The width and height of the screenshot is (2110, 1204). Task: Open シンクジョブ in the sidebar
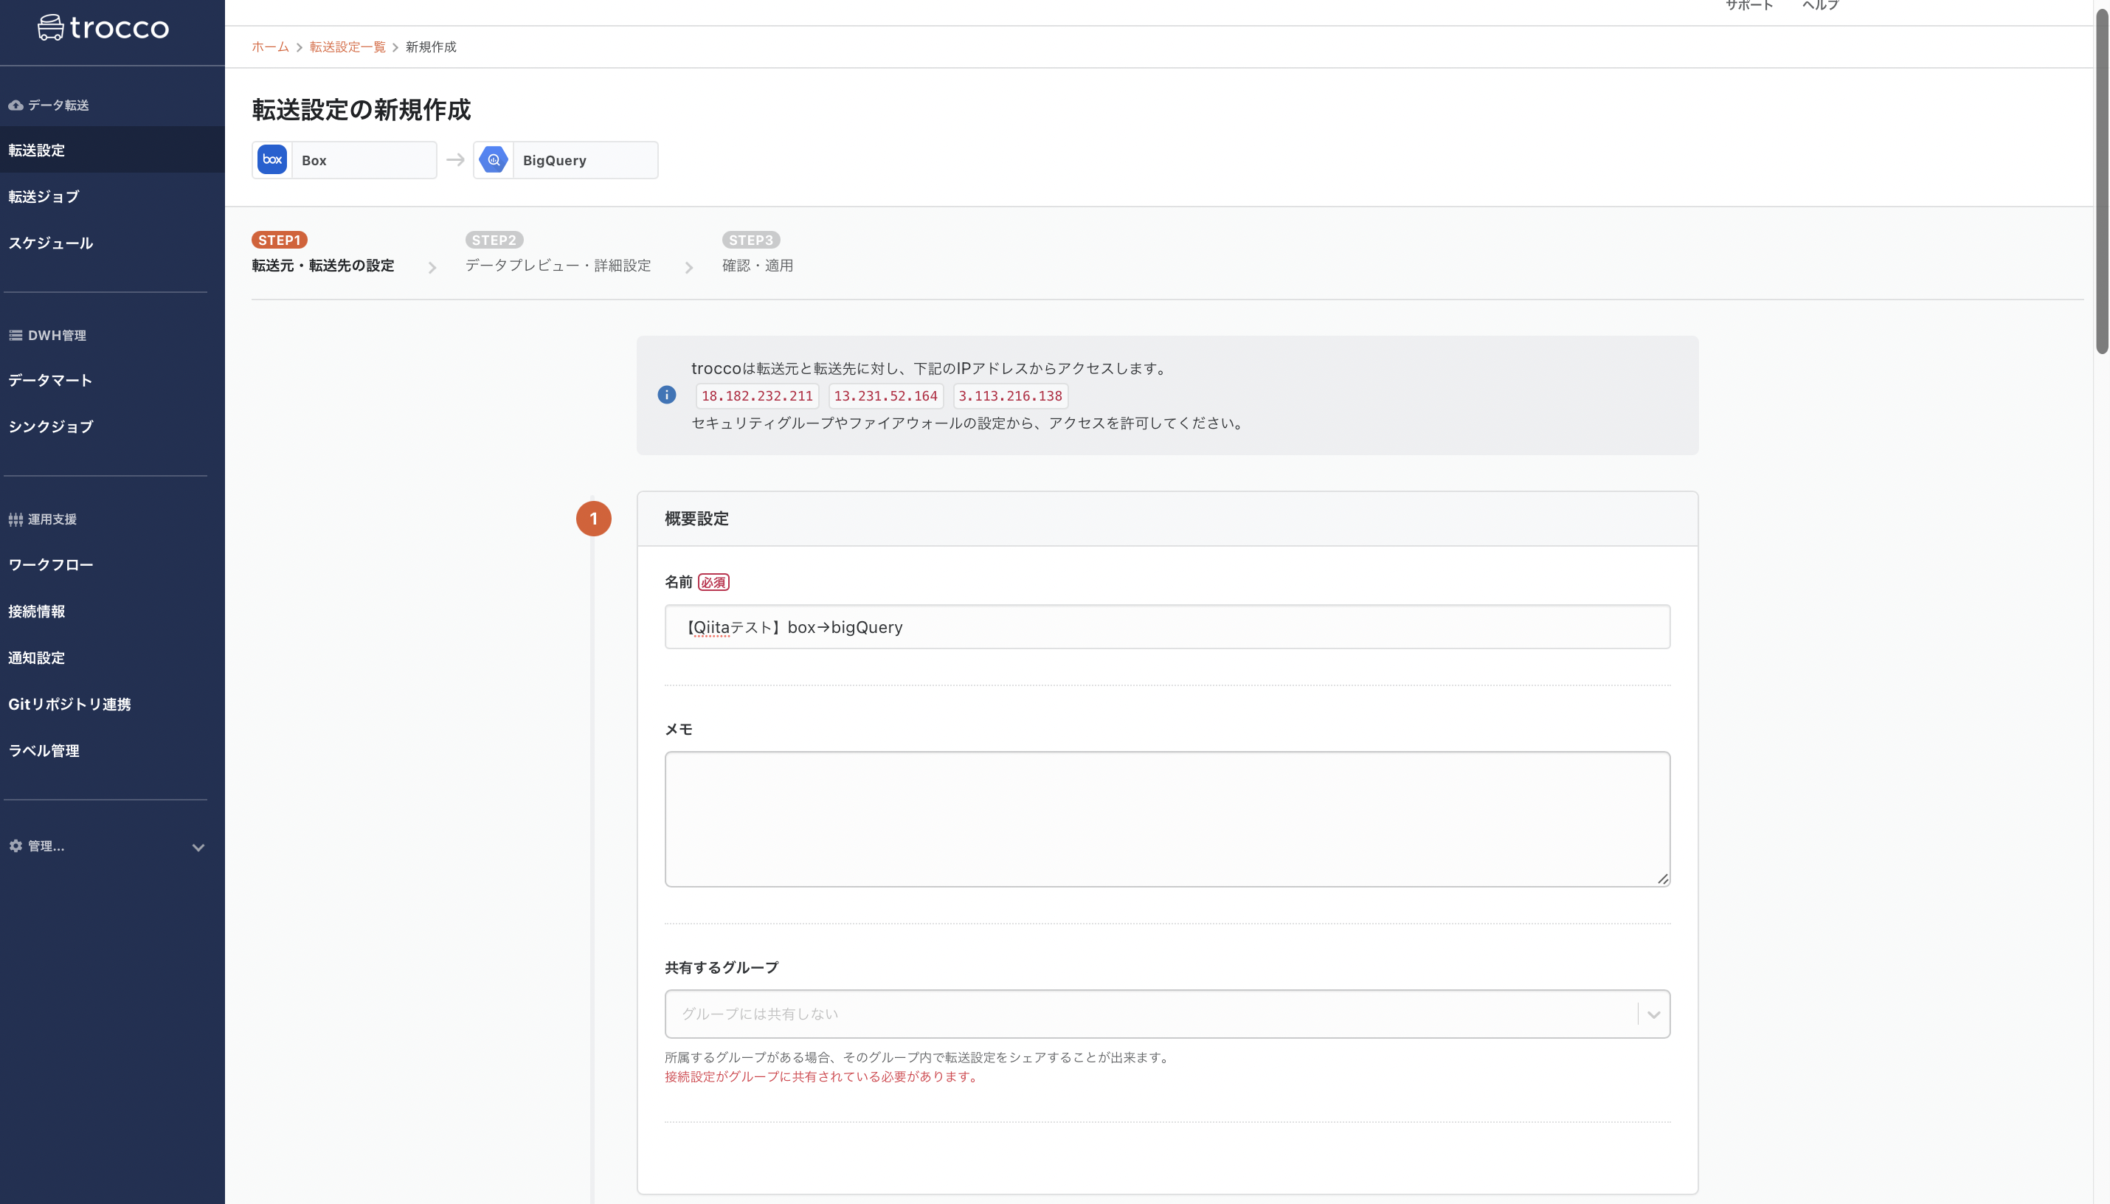click(x=112, y=426)
